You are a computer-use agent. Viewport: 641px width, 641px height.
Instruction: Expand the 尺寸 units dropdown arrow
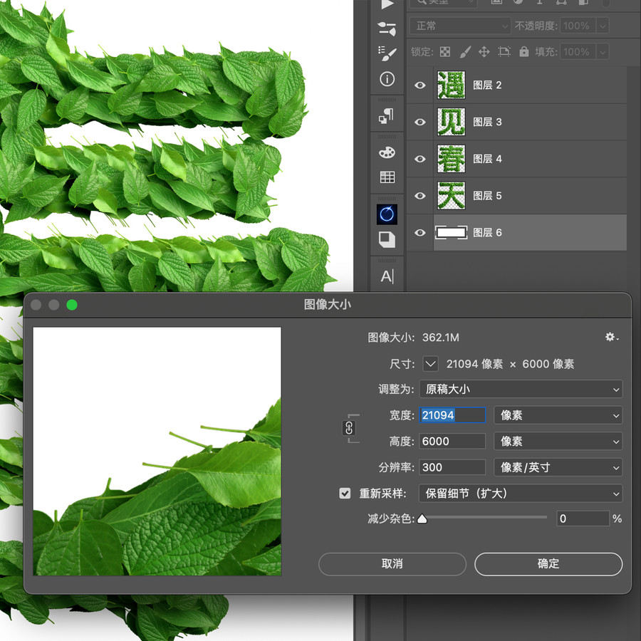pos(430,363)
